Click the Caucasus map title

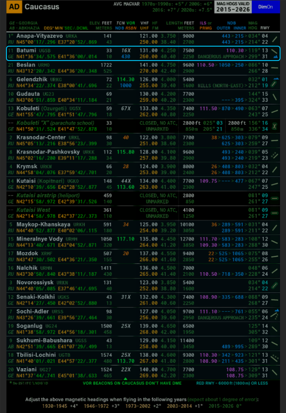coord(42,7)
